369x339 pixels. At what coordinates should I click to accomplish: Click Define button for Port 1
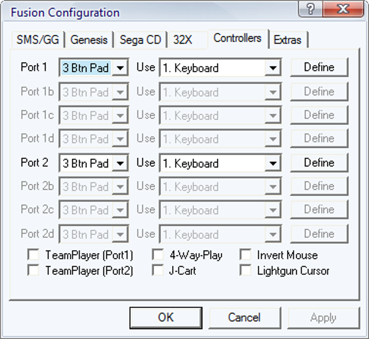pyautogui.click(x=319, y=67)
